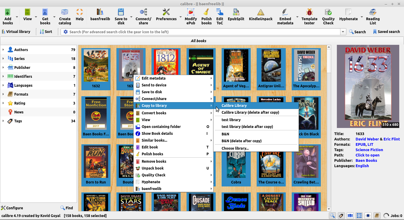Image resolution: width=404 pixels, height=220 pixels.
Task: Expand the Series category
Action: point(3,58)
